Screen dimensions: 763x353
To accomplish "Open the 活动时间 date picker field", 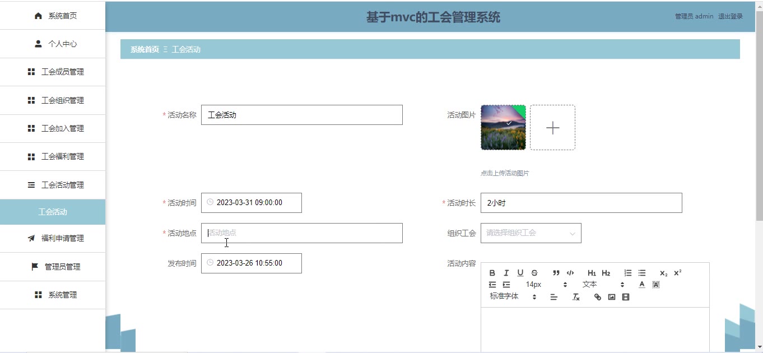I will point(251,203).
